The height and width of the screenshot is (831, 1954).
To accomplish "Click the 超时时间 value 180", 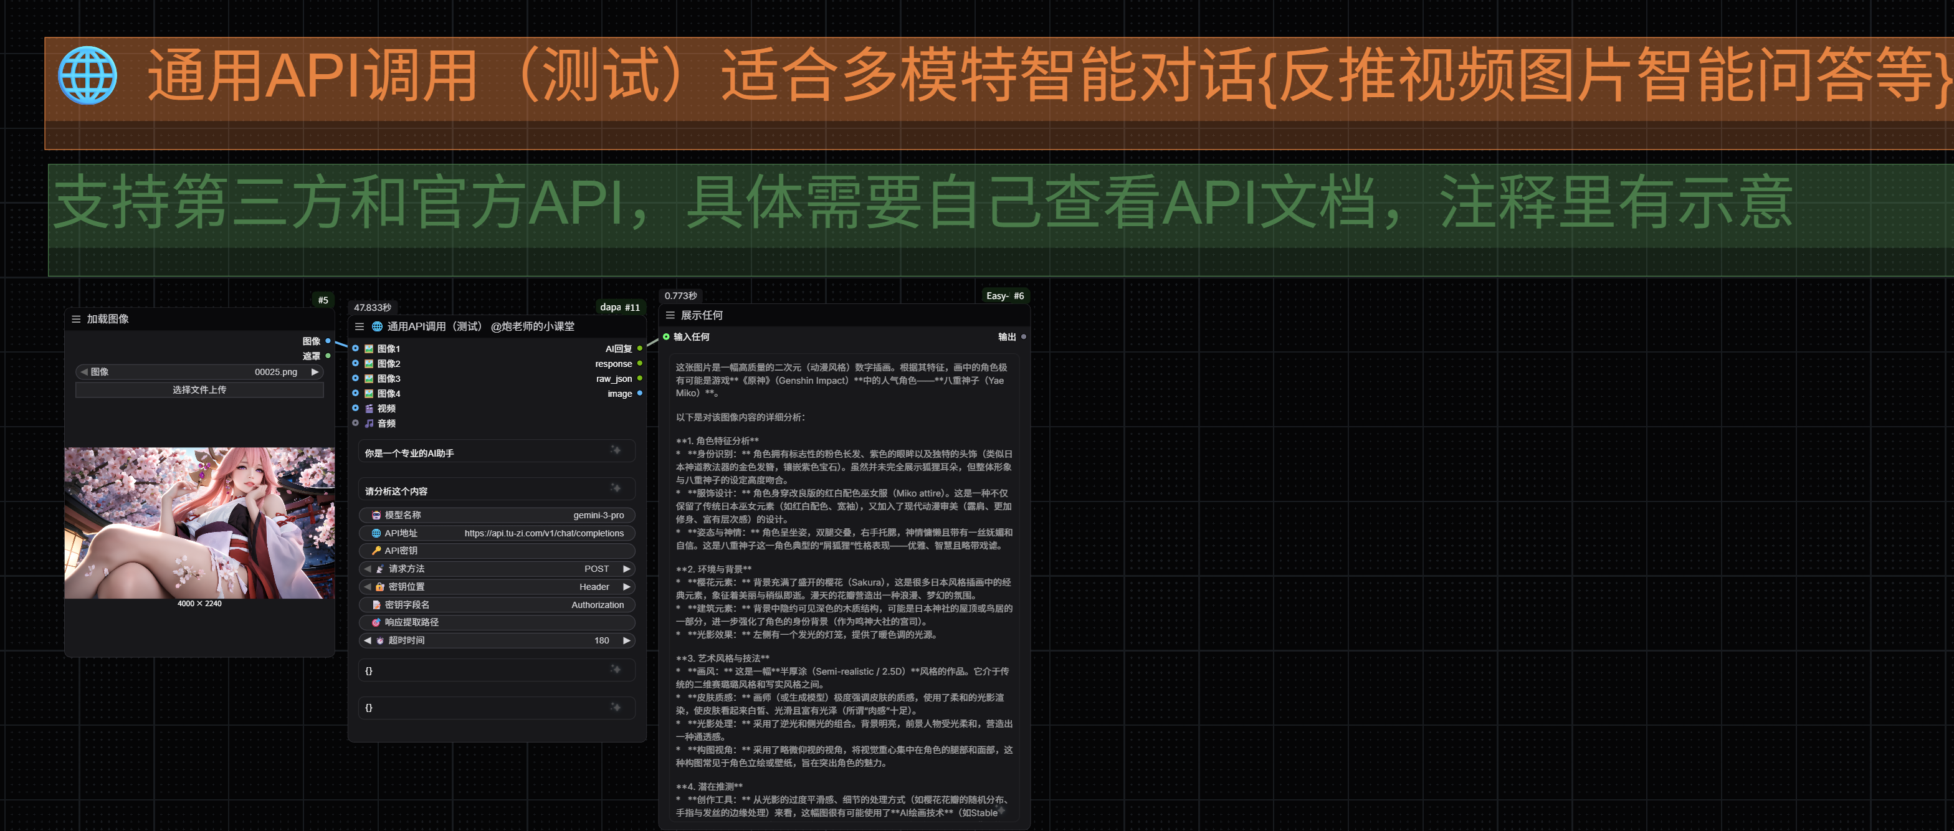I will 601,640.
